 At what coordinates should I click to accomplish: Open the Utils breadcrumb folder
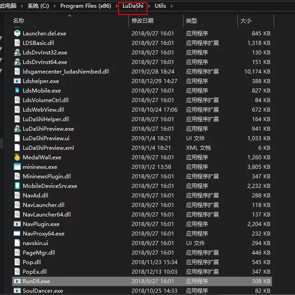160,6
